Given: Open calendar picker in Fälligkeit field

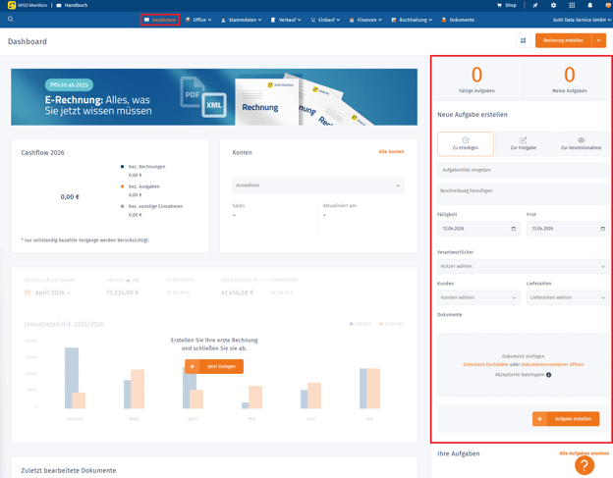Looking at the screenshot, I should [x=513, y=229].
